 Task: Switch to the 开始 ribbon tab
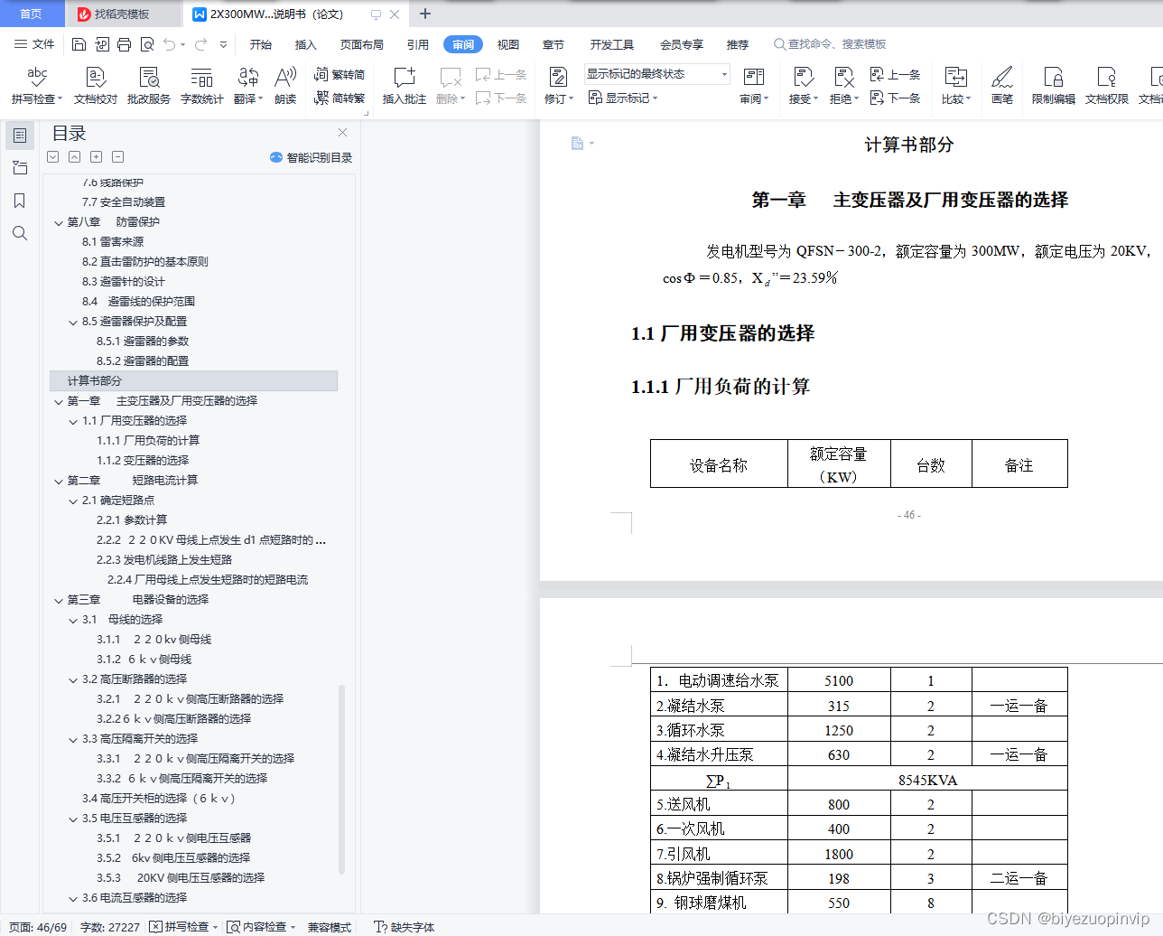click(x=261, y=44)
